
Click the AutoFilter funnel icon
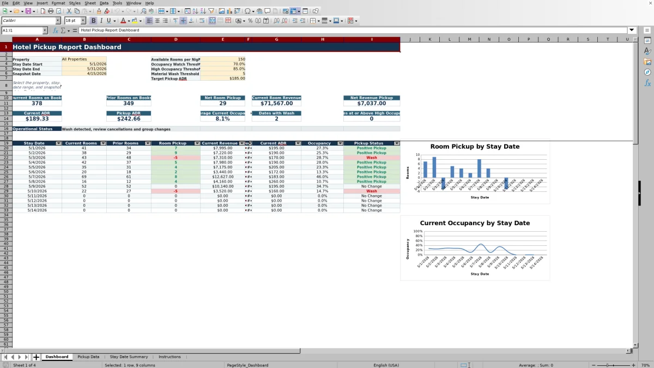tap(211, 11)
